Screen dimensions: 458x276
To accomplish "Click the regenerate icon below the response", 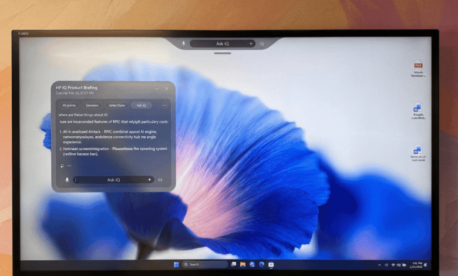I will point(62,166).
